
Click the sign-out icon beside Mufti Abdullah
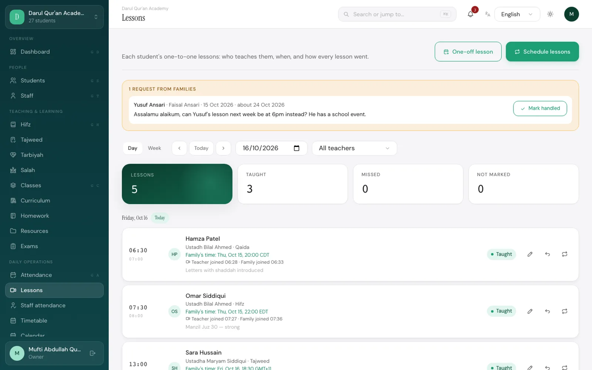point(92,353)
